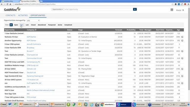Select GoldMine and QuoteWerks row
The width and height of the screenshot is (190, 107).
(94, 87)
